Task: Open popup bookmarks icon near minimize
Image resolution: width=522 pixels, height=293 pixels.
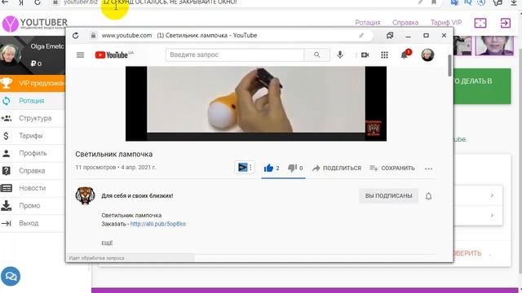Action: point(390,35)
